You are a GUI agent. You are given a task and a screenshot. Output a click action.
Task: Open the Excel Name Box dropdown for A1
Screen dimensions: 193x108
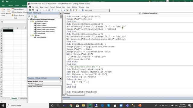coord(25,22)
